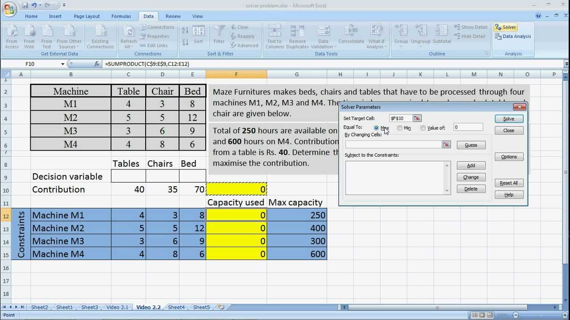The image size is (570, 320).
Task: Open From Text data import
Action: click(46, 36)
